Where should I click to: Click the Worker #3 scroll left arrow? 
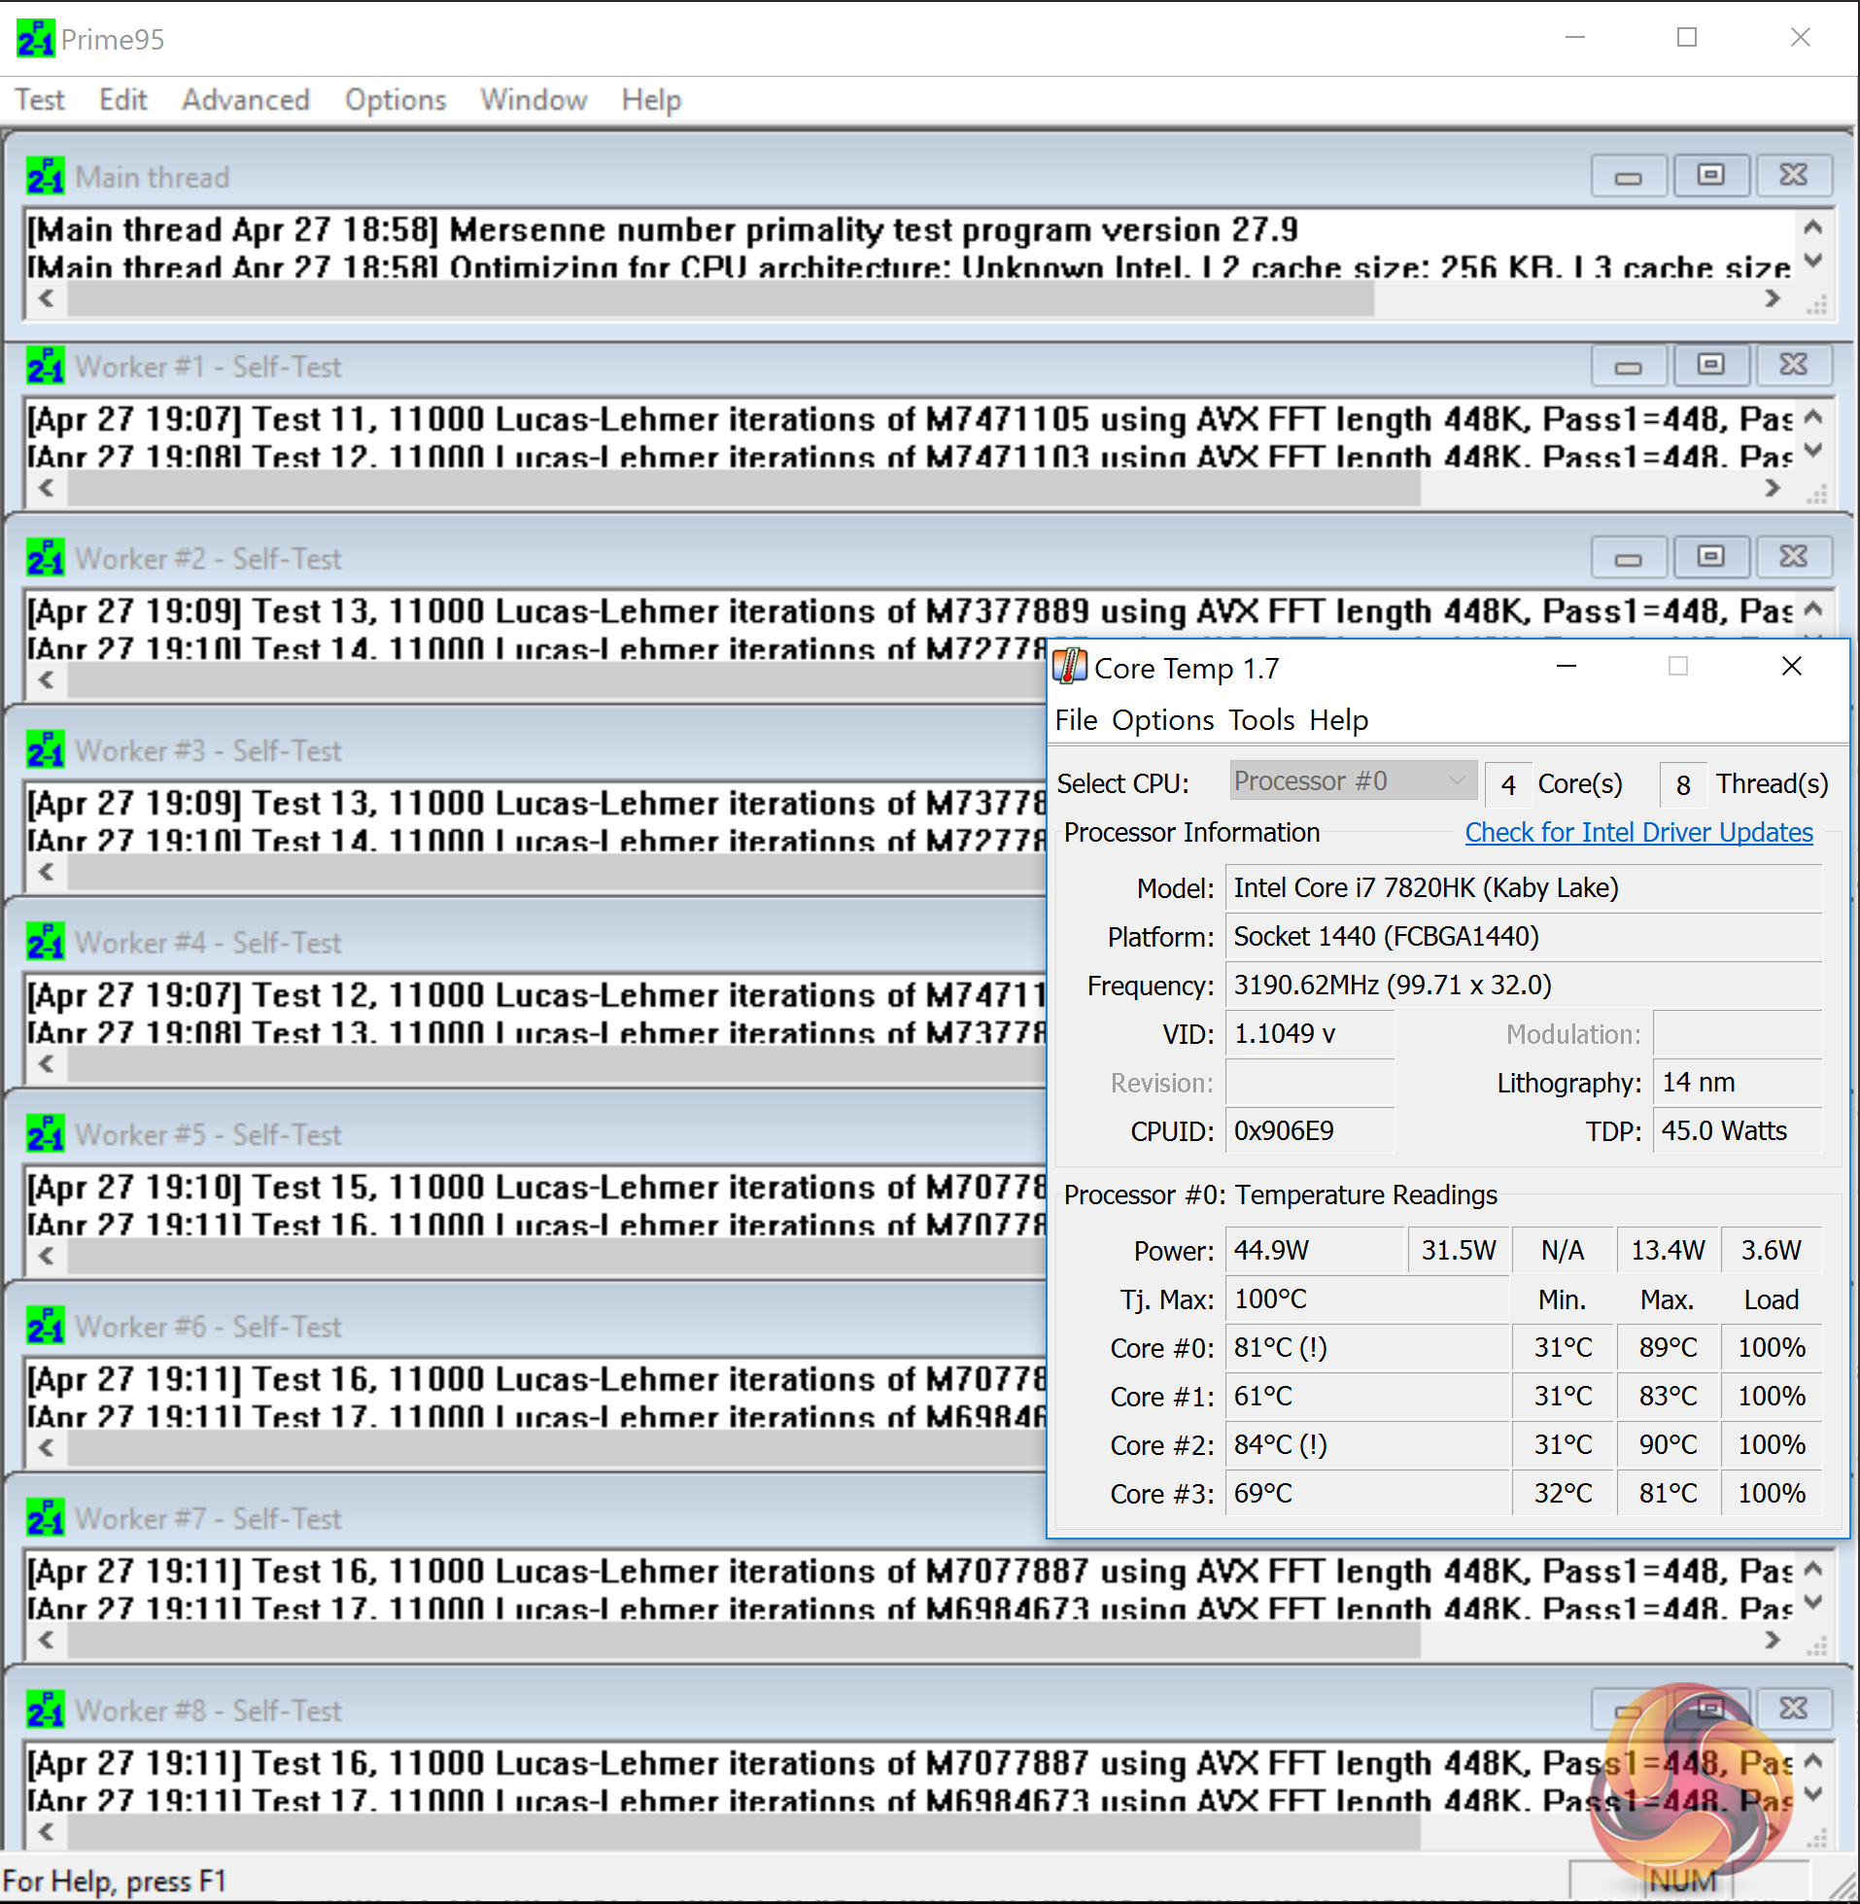(x=46, y=873)
